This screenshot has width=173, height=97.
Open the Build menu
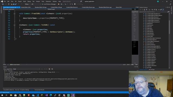coord(25,1)
